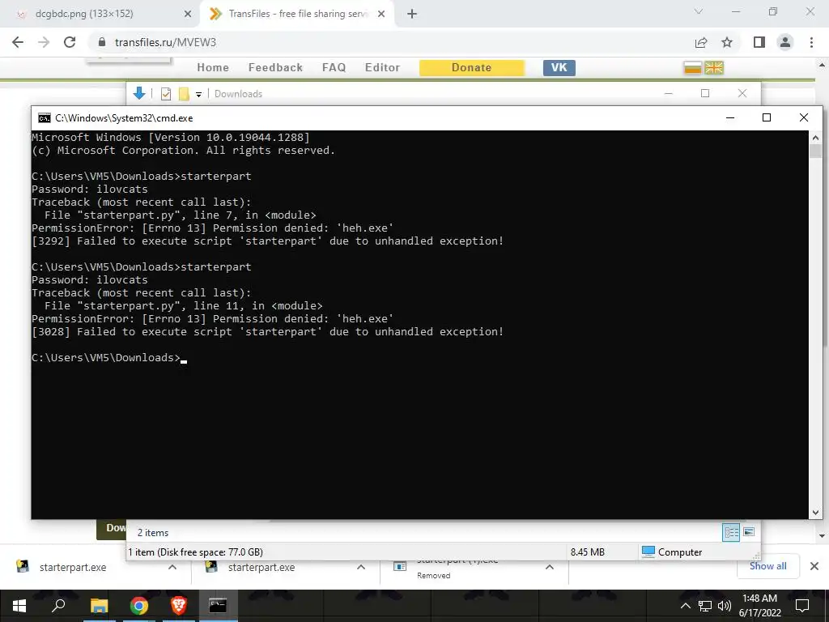Open first starterpart.exe download options chevron
This screenshot has height=622, width=829.
(x=172, y=567)
